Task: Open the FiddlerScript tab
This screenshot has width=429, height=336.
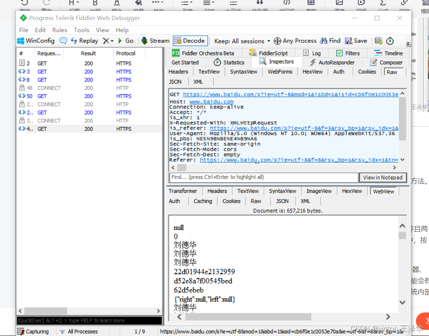Action: (268, 53)
